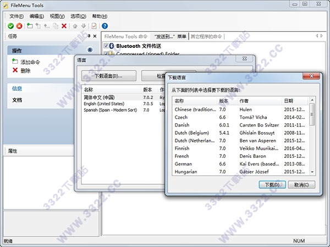Select the Danish language row
Viewport: 330px width, 247px height.
[240, 125]
